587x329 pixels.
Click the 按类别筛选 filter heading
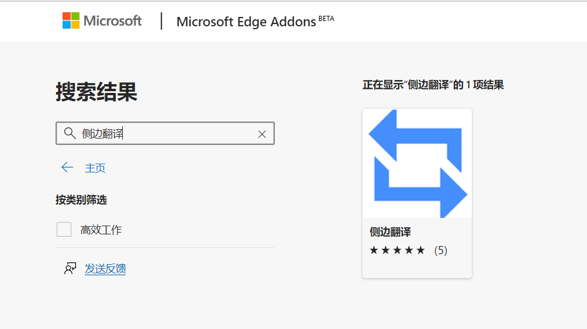(81, 200)
